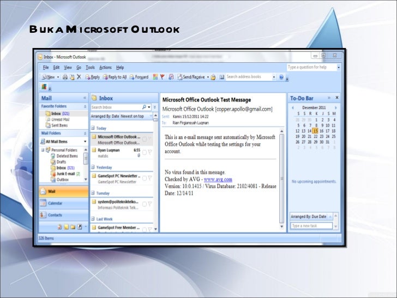Minimize the Mail navigation pane
This screenshot has width=397, height=298.
85,98
